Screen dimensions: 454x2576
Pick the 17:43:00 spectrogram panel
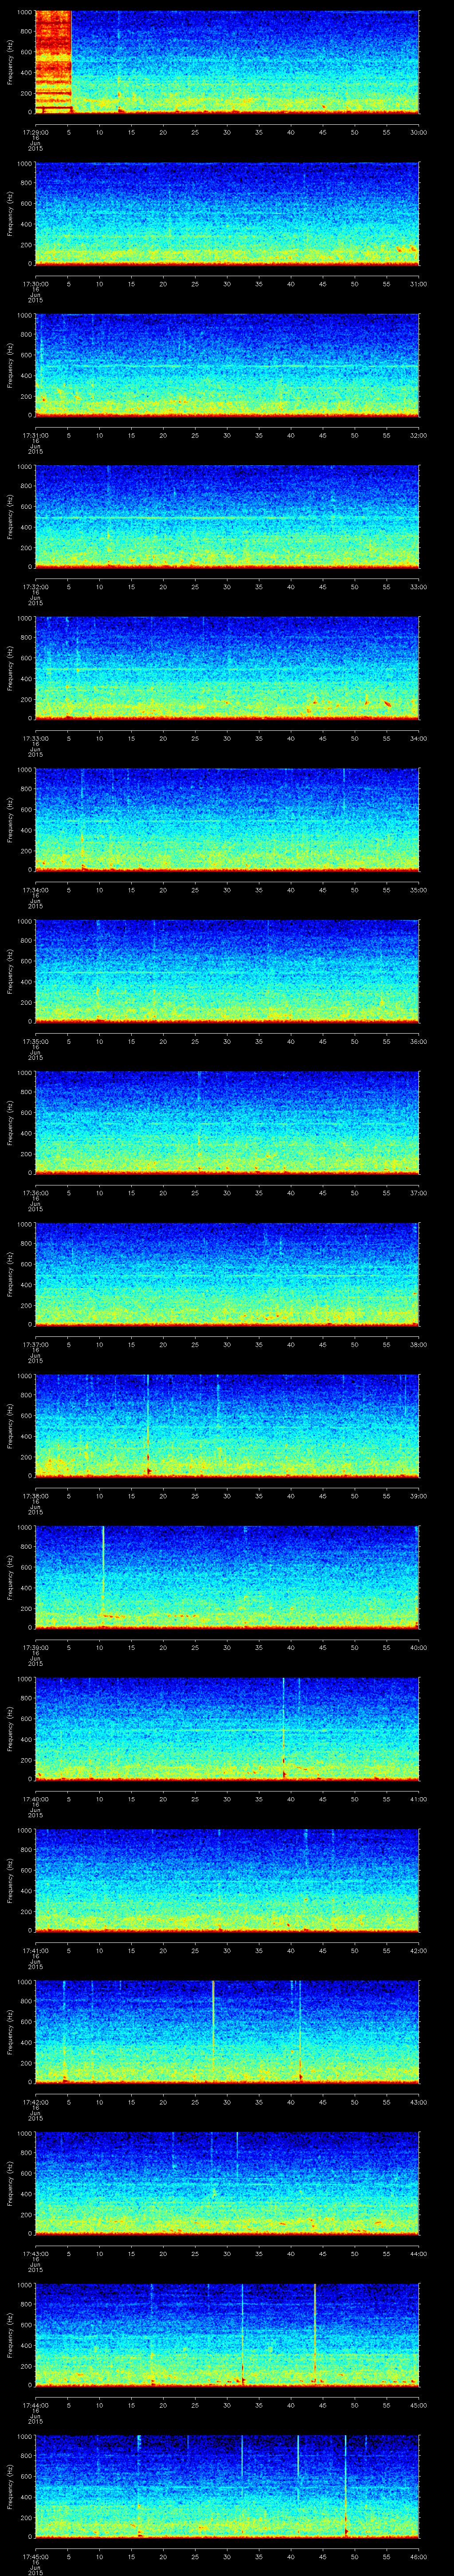(227, 2183)
